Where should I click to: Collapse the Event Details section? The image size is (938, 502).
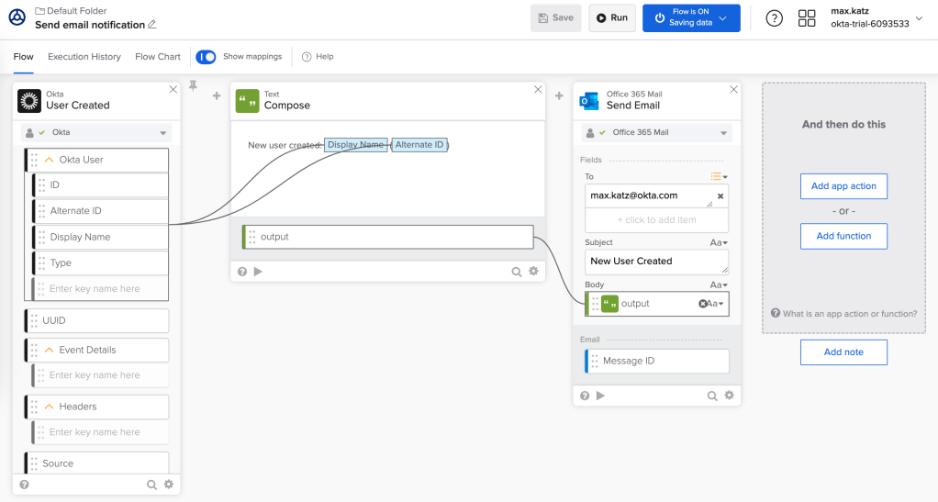point(49,350)
